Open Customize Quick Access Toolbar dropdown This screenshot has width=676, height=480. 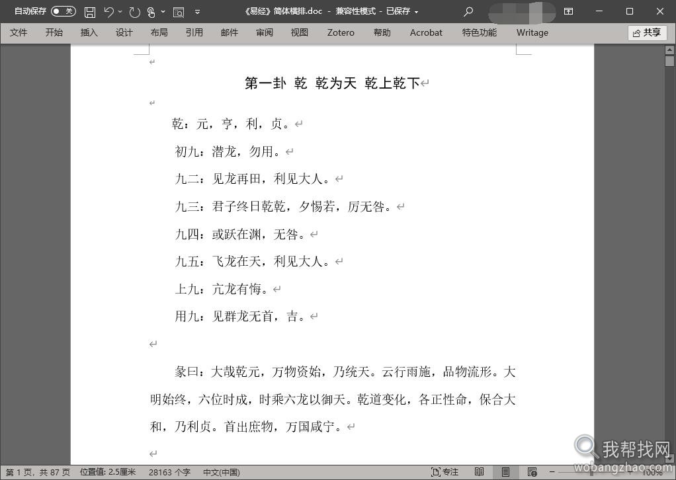tap(197, 12)
